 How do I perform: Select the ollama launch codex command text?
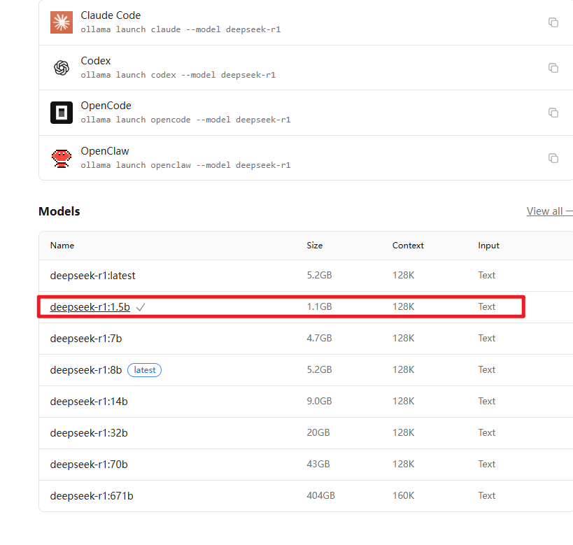point(178,75)
